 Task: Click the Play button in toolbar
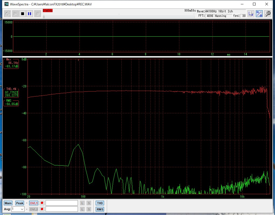pyautogui.click(x=15, y=13)
